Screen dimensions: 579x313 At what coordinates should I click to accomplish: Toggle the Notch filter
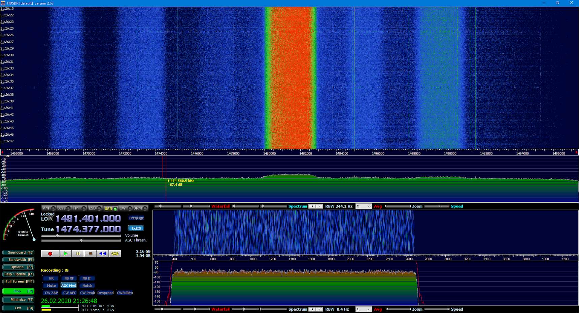tap(87, 285)
